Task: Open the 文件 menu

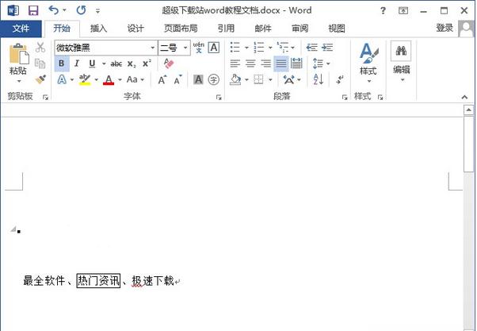Action: point(21,29)
